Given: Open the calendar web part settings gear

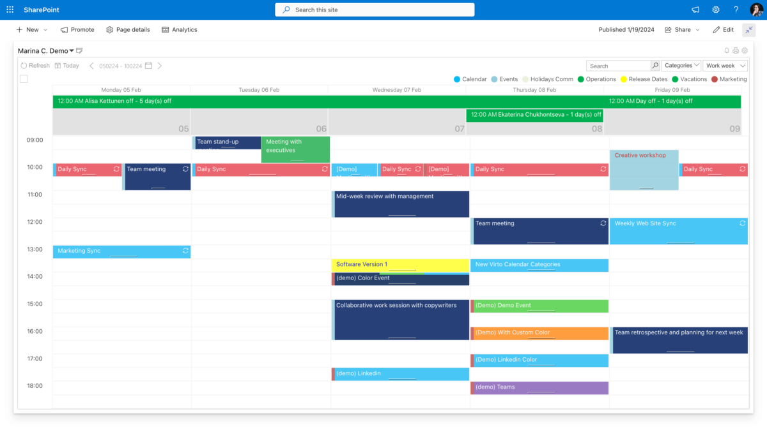Looking at the screenshot, I should 744,50.
